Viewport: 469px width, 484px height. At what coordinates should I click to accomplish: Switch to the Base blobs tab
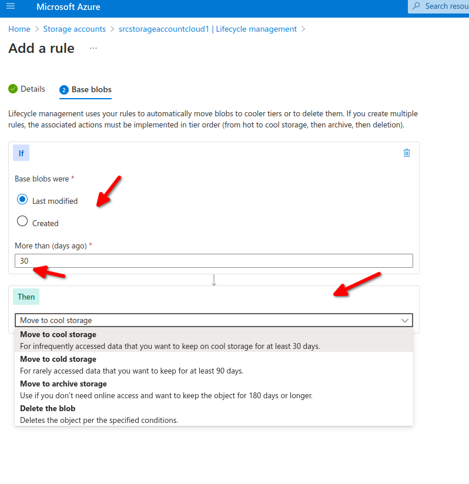pyautogui.click(x=91, y=90)
